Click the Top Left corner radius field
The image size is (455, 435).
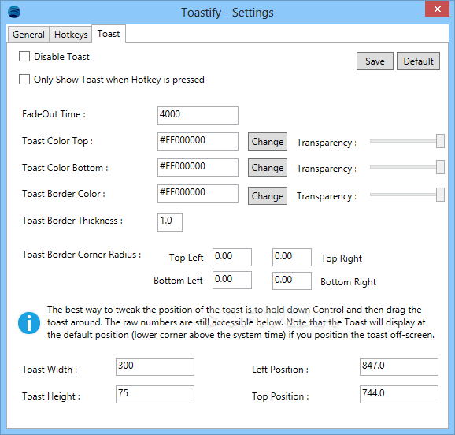click(x=232, y=257)
